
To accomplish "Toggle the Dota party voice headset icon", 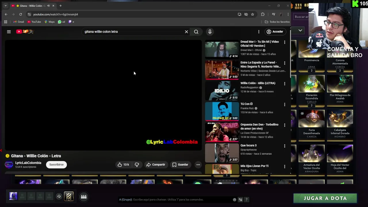I will point(59,197).
